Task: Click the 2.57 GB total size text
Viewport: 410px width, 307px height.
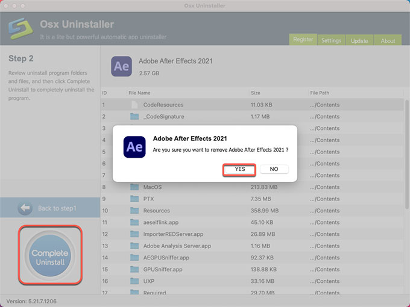Action: coord(149,73)
